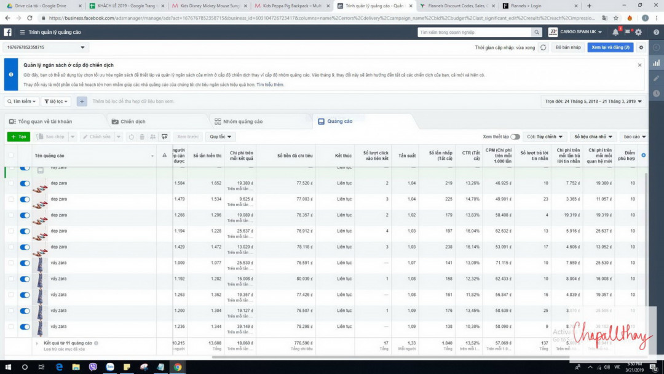Switch to the Drive của tôi browser tab
This screenshot has height=374, width=664.
tap(42, 6)
